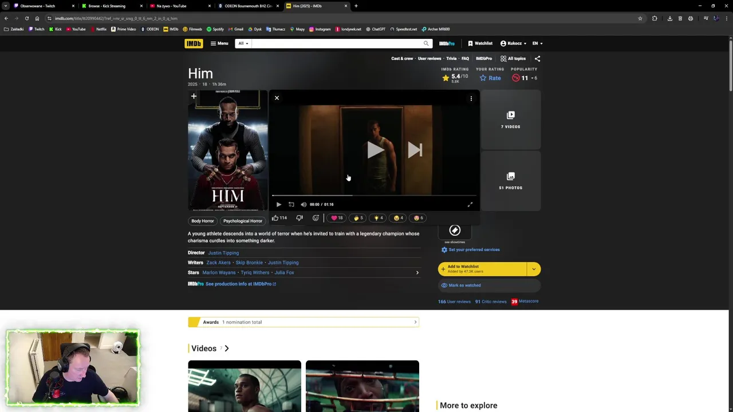Go to Cast & crew

(402, 58)
